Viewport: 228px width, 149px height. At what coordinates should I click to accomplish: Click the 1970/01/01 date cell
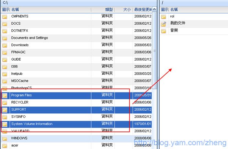point(142,124)
